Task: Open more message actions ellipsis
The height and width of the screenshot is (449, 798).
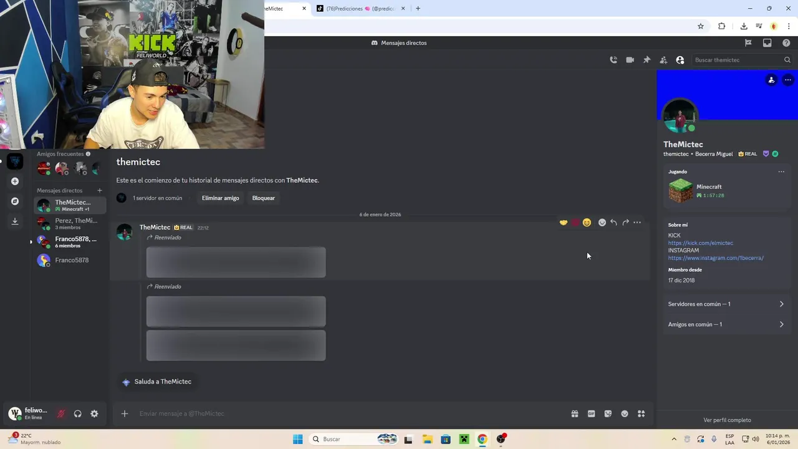Action: 637,223
